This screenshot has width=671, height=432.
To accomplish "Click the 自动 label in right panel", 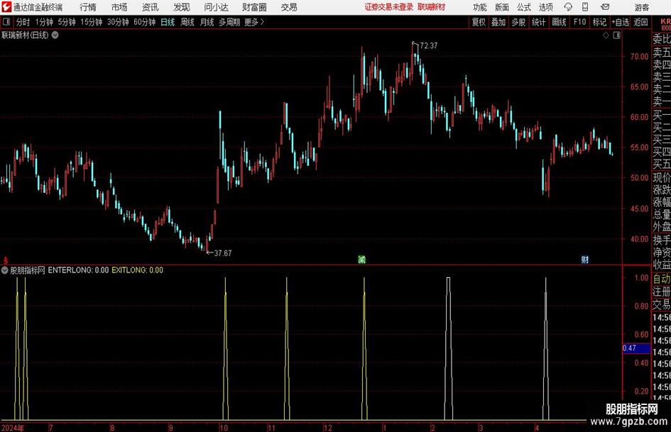I will tap(662, 279).
